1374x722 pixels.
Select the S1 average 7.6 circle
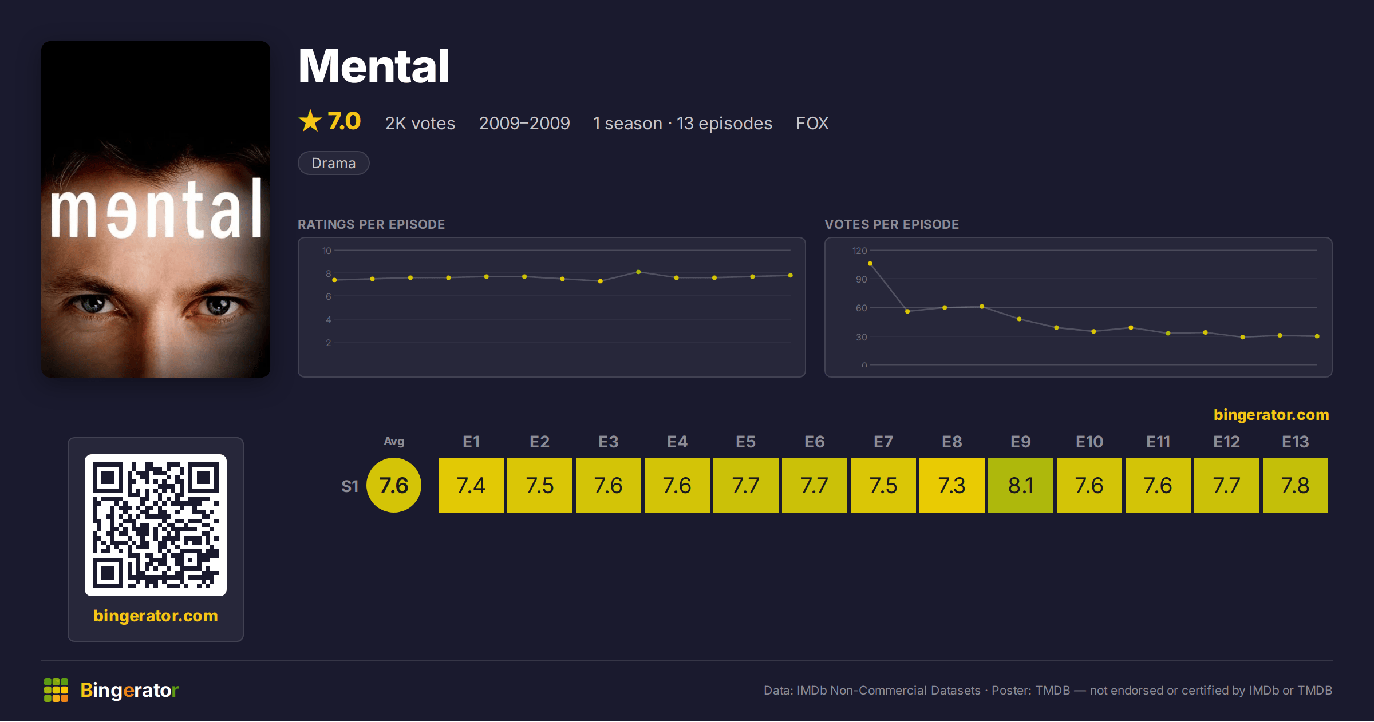click(x=394, y=485)
